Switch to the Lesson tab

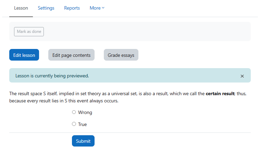pyautogui.click(x=21, y=8)
